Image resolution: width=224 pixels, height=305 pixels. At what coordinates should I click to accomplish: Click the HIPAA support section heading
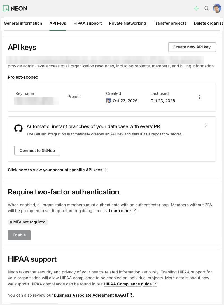[32, 259]
